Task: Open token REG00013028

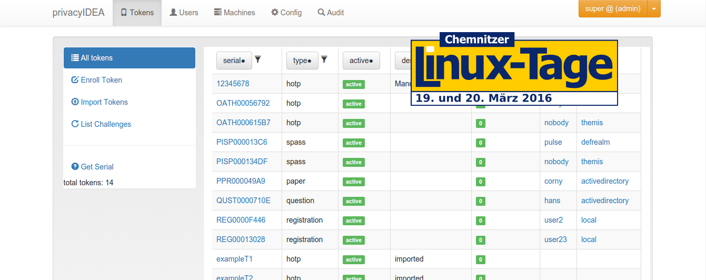Action: click(241, 239)
